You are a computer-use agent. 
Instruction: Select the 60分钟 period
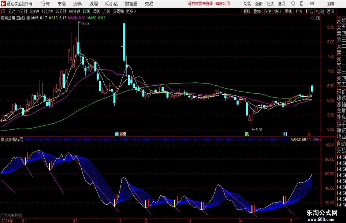[74, 11]
